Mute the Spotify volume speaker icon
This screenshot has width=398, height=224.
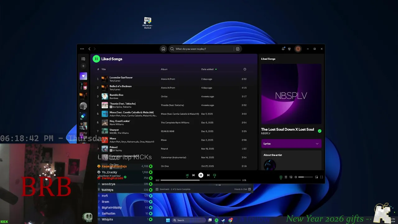coord(296,177)
